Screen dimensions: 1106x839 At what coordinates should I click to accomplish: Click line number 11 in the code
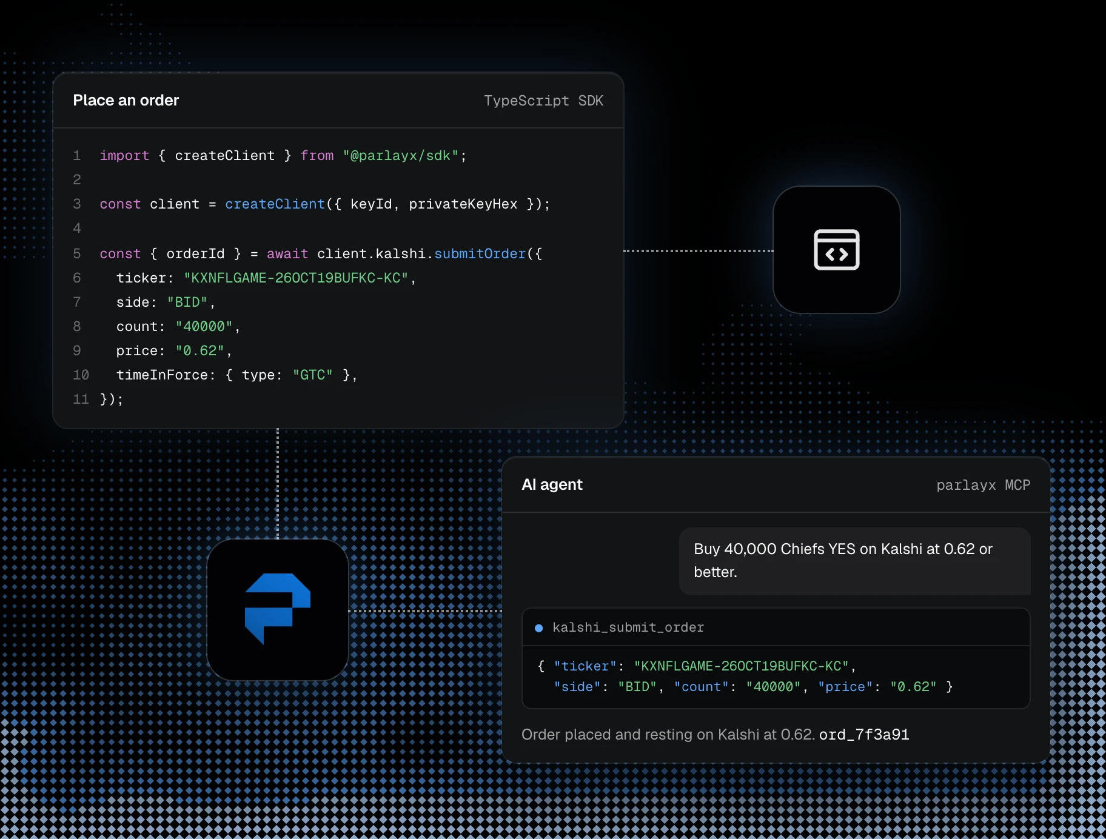click(81, 399)
